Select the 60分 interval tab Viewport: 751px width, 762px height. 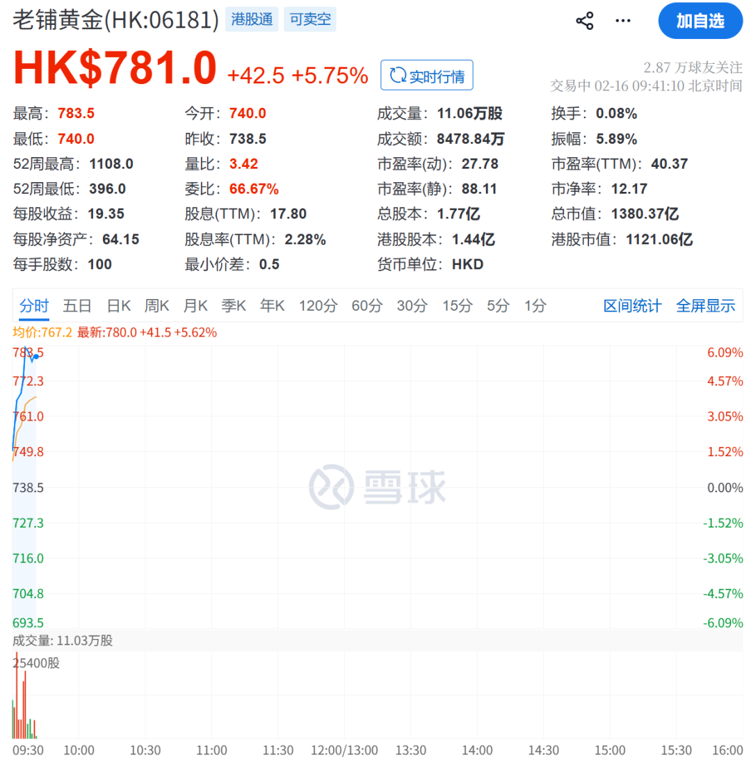(x=367, y=306)
